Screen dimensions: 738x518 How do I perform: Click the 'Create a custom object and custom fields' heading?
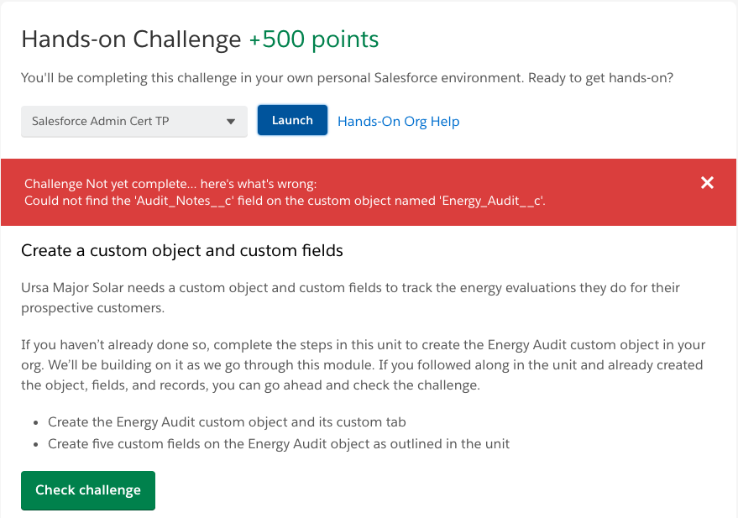tap(182, 250)
